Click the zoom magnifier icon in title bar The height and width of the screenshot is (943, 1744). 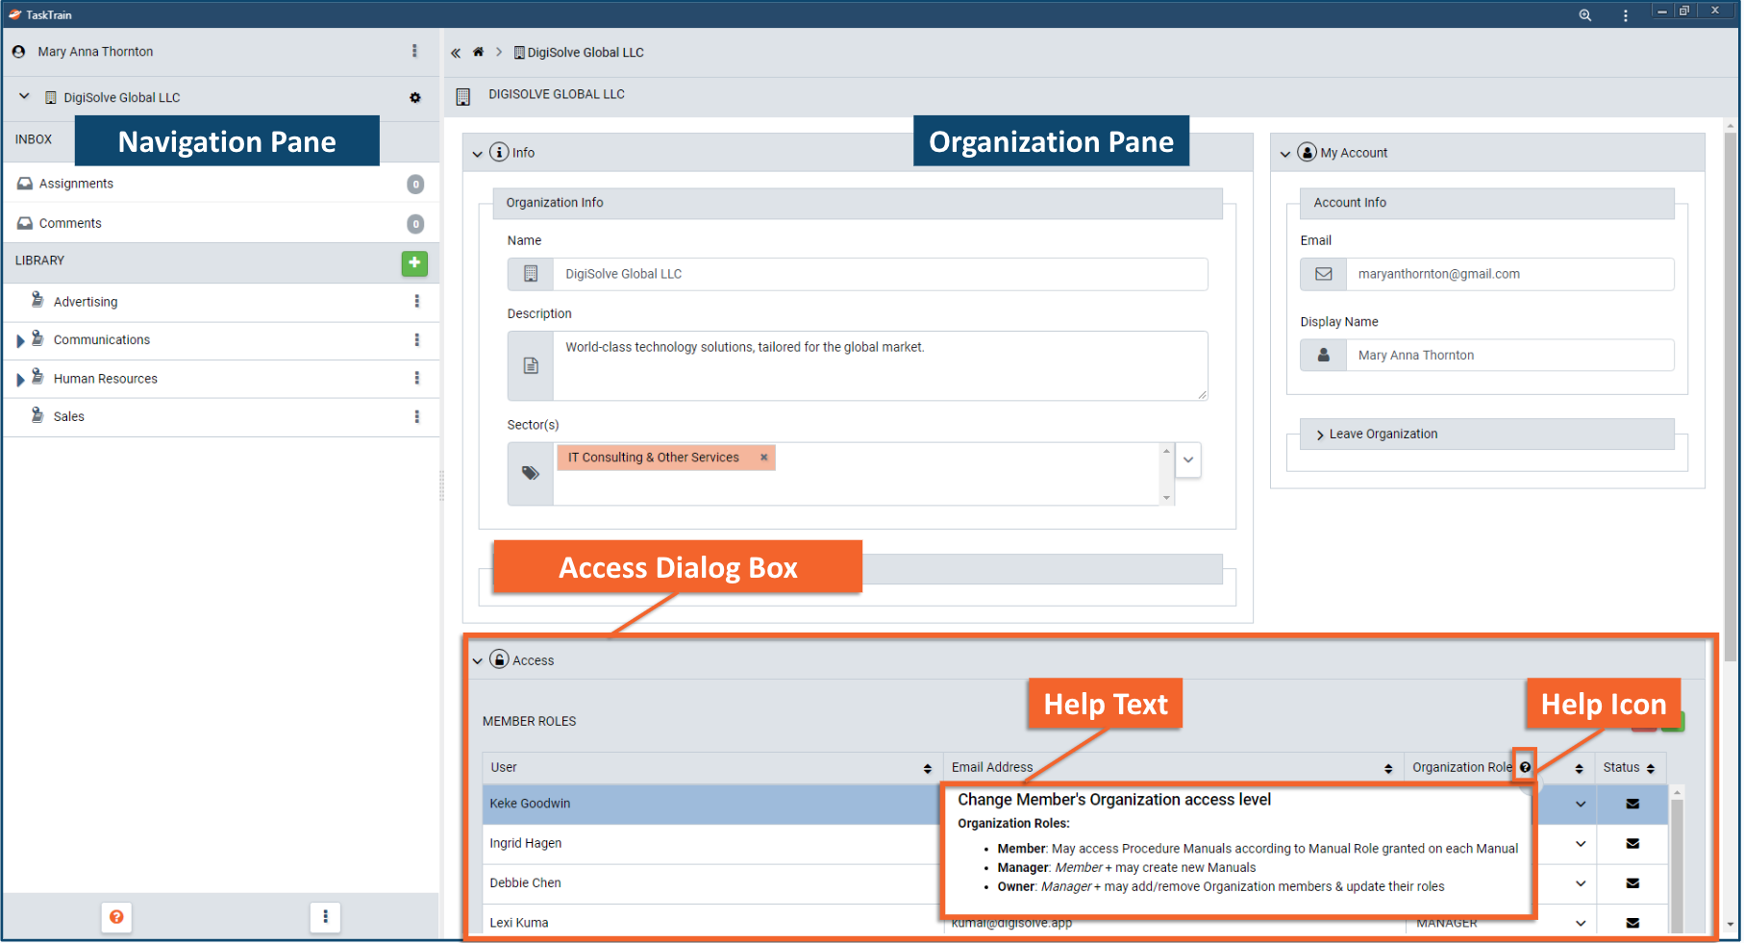1584,15
